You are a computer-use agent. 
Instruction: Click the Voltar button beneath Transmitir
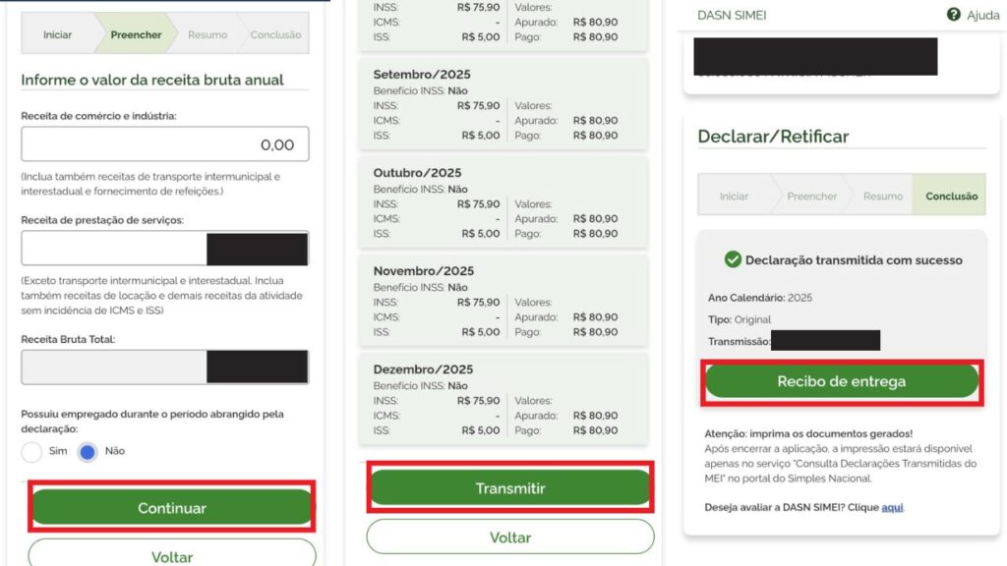pos(509,537)
